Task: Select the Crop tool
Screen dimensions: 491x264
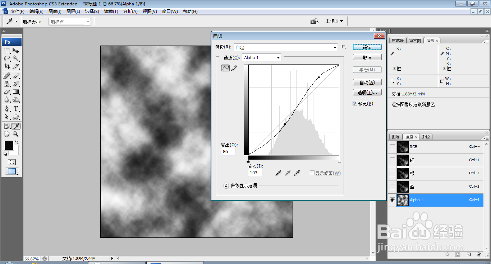Action: tap(7, 66)
